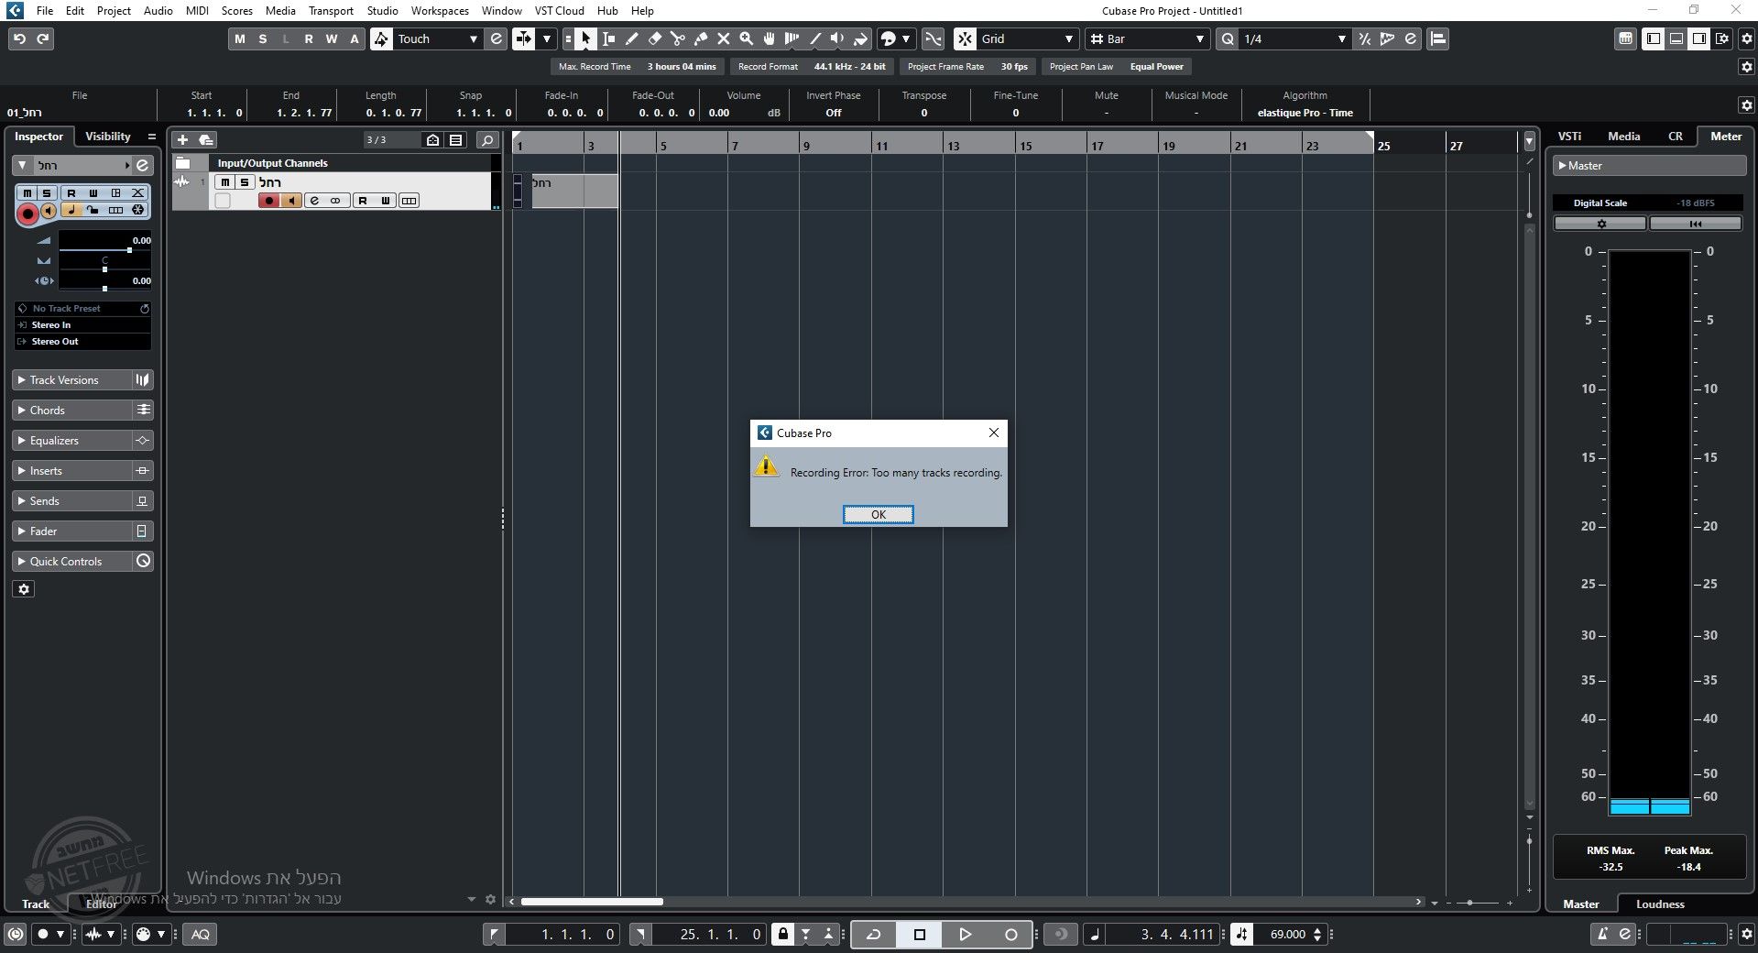This screenshot has height=953, width=1758.
Task: Click the Add Track plus icon
Action: tap(182, 139)
